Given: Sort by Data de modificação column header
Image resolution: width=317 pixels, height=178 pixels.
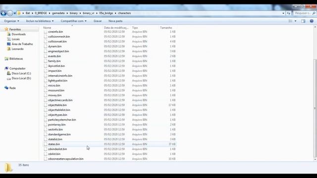Looking at the screenshot, I should click(x=116, y=28).
